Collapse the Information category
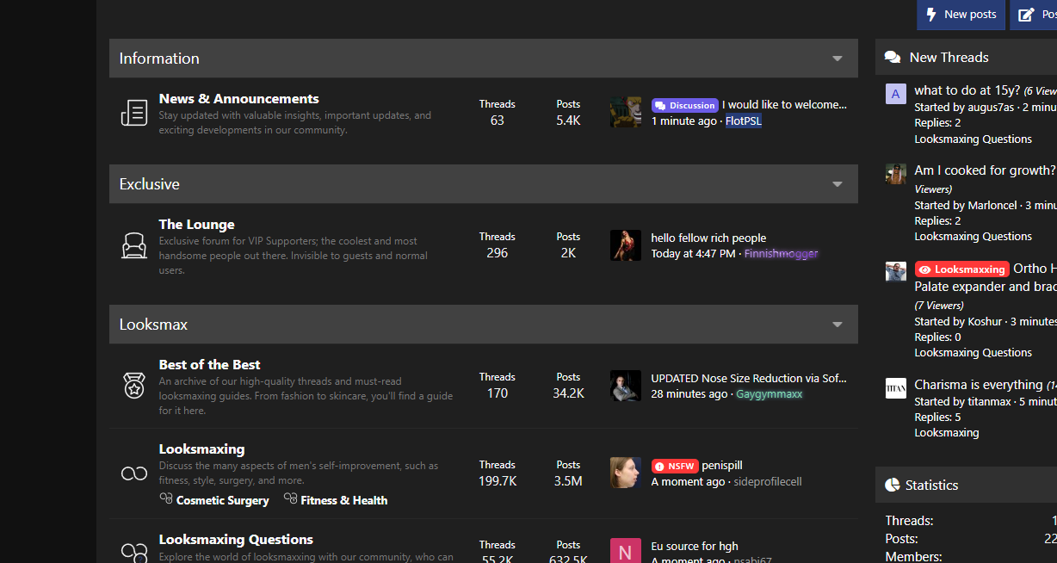 point(837,59)
